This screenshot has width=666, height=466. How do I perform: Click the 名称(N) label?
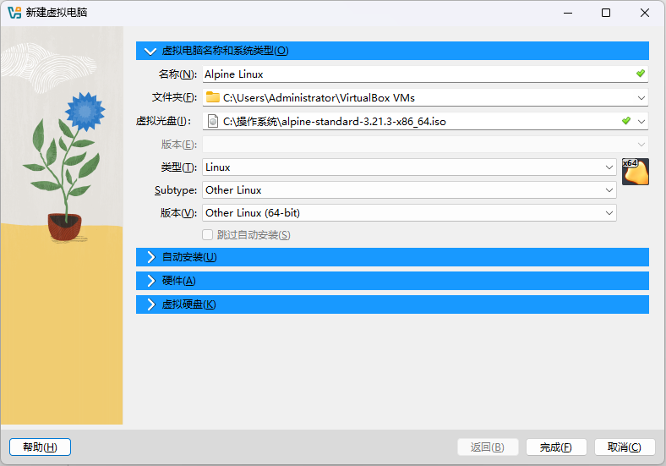pyautogui.click(x=177, y=74)
